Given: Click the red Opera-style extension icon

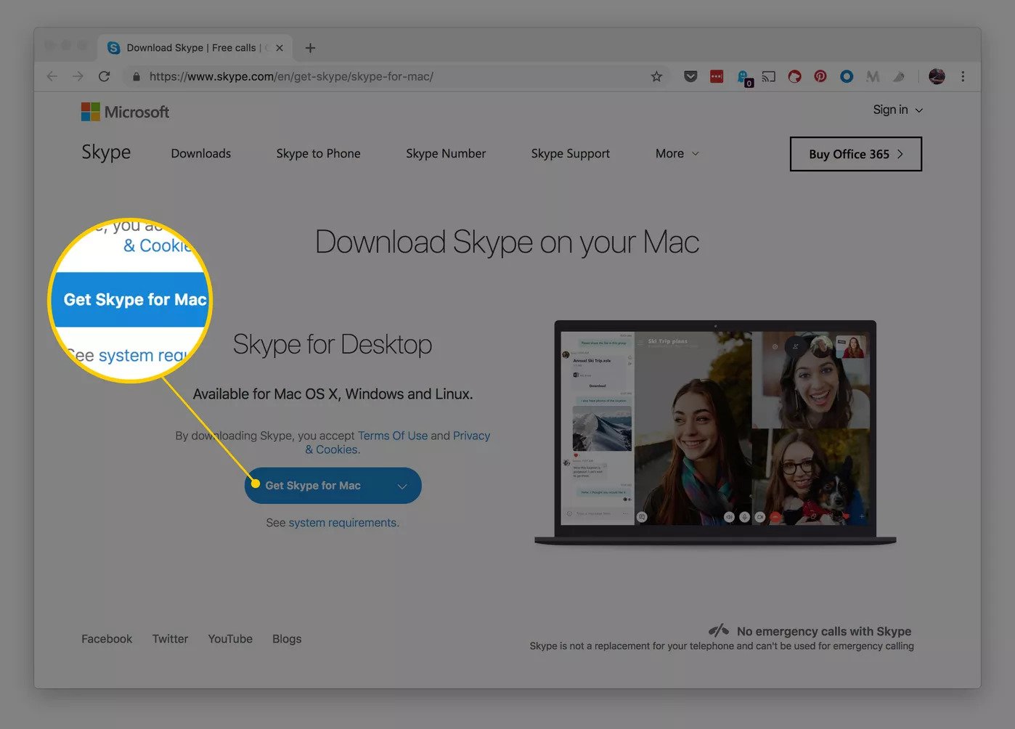Looking at the screenshot, I should pyautogui.click(x=795, y=76).
